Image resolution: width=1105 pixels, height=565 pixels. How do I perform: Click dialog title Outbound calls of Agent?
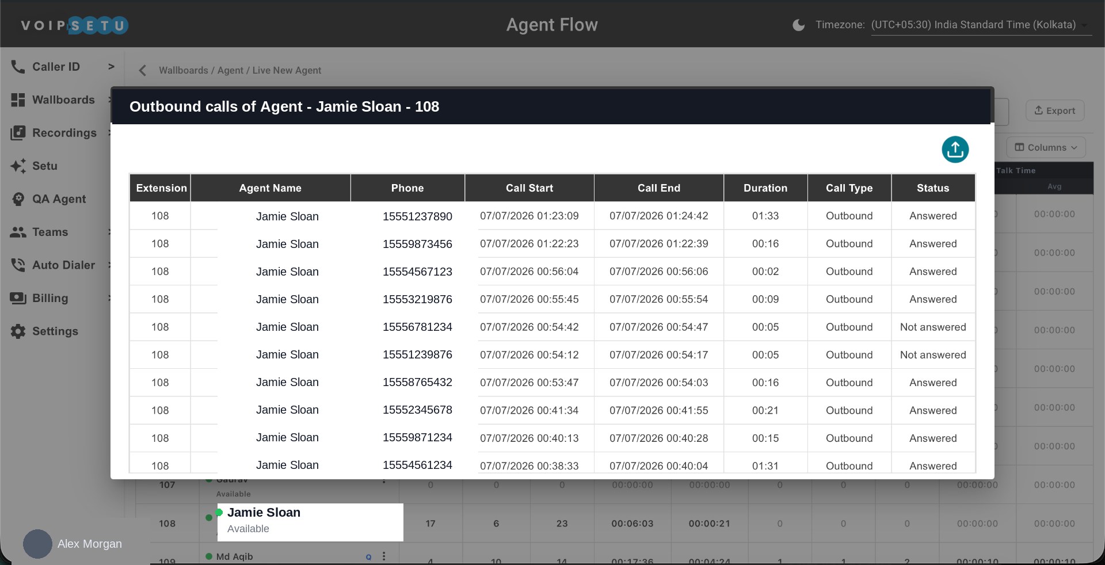click(x=284, y=106)
